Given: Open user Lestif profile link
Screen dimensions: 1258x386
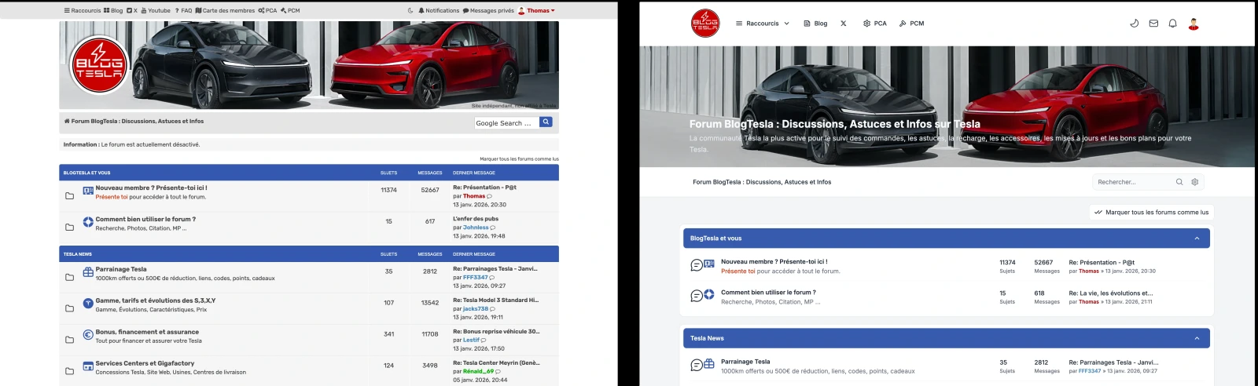Looking at the screenshot, I should 471,340.
